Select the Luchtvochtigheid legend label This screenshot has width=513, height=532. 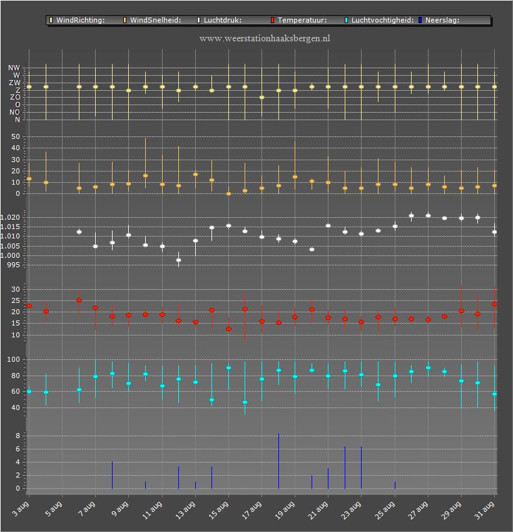pyautogui.click(x=382, y=21)
